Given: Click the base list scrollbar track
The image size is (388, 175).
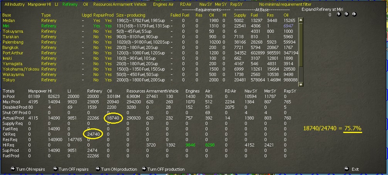Looking at the screenshot, I should click(301, 52).
